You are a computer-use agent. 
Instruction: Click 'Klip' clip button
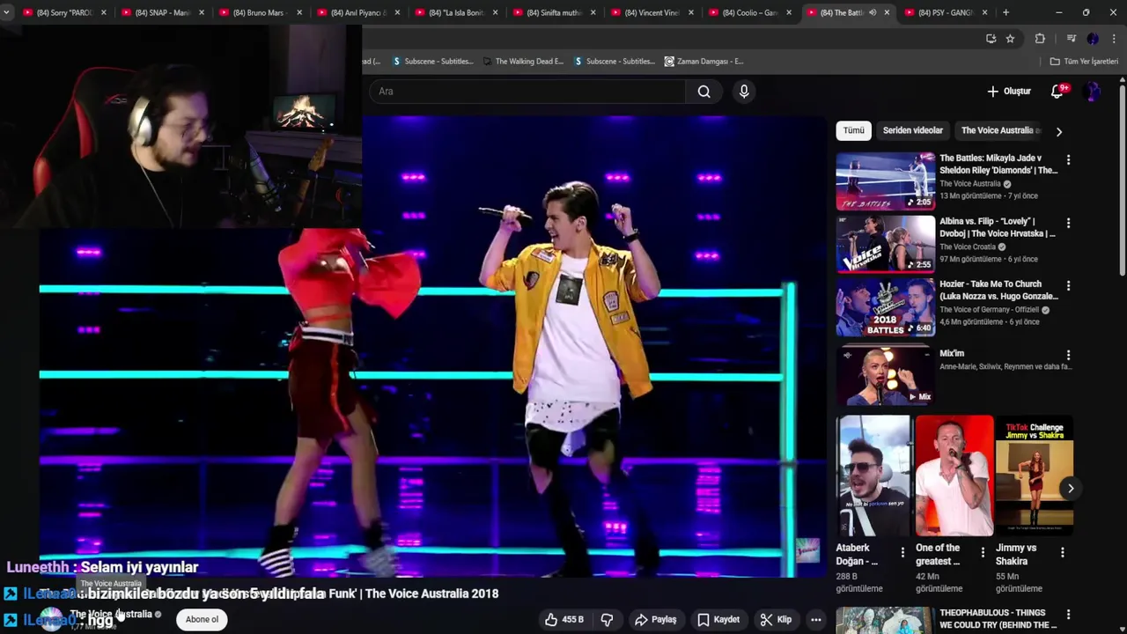[x=776, y=619]
